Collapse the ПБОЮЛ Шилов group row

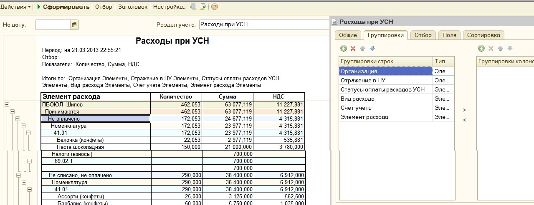[7, 104]
